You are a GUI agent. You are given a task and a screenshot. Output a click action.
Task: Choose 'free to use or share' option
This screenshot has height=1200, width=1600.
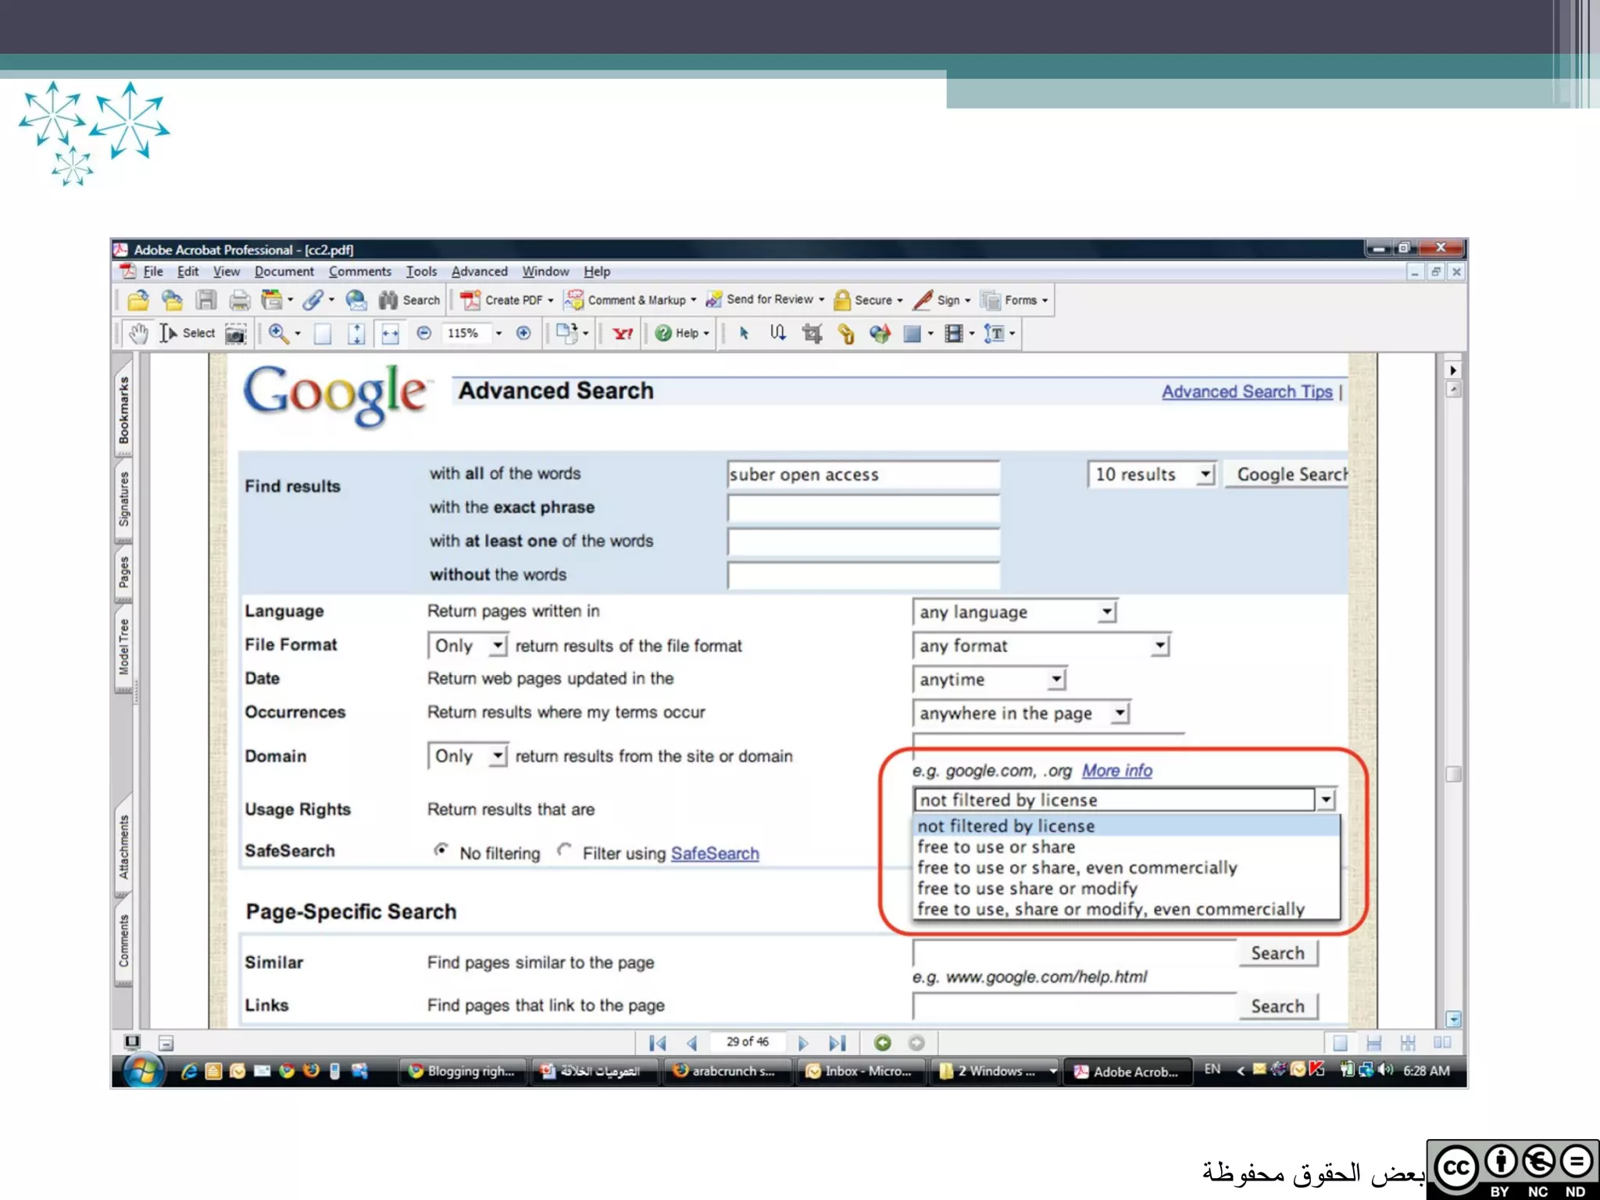pyautogui.click(x=996, y=847)
